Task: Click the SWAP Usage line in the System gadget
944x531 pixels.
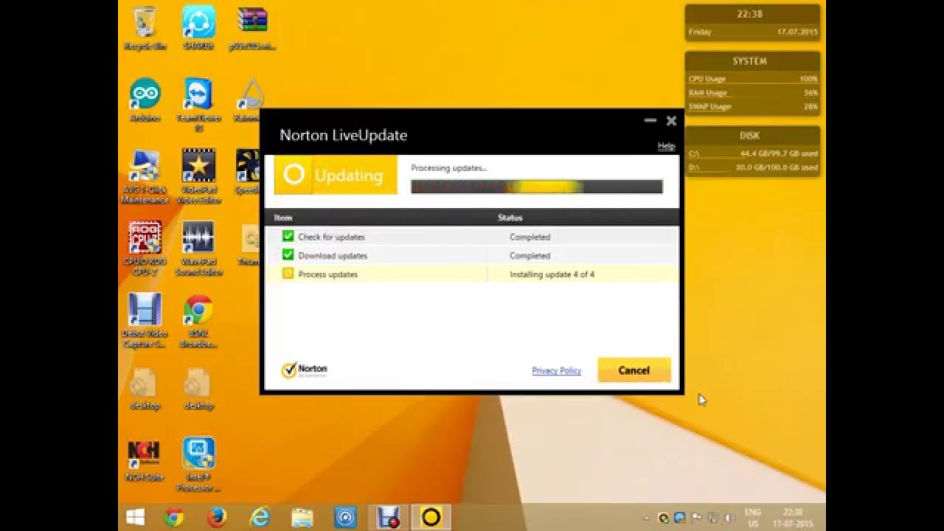Action: pyautogui.click(x=753, y=106)
